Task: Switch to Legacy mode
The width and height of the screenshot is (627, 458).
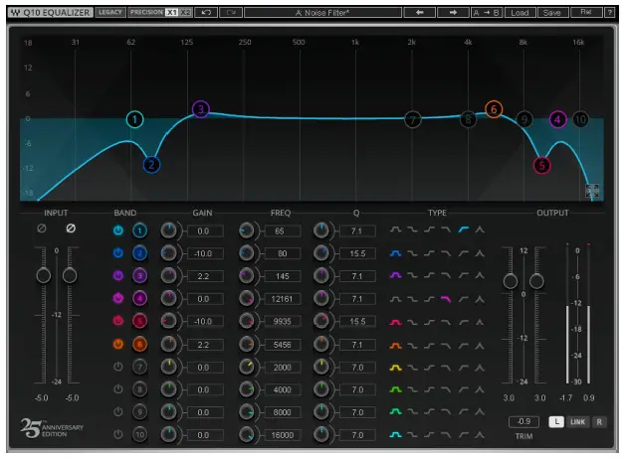Action: 109,13
